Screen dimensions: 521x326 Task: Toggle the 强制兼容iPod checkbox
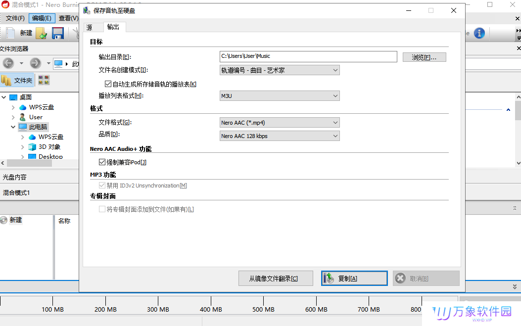[x=102, y=162]
